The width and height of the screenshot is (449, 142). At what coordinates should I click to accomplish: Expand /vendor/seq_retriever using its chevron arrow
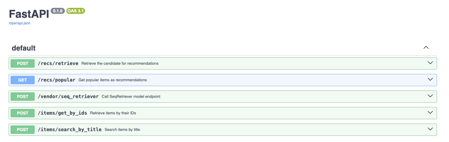click(x=430, y=96)
